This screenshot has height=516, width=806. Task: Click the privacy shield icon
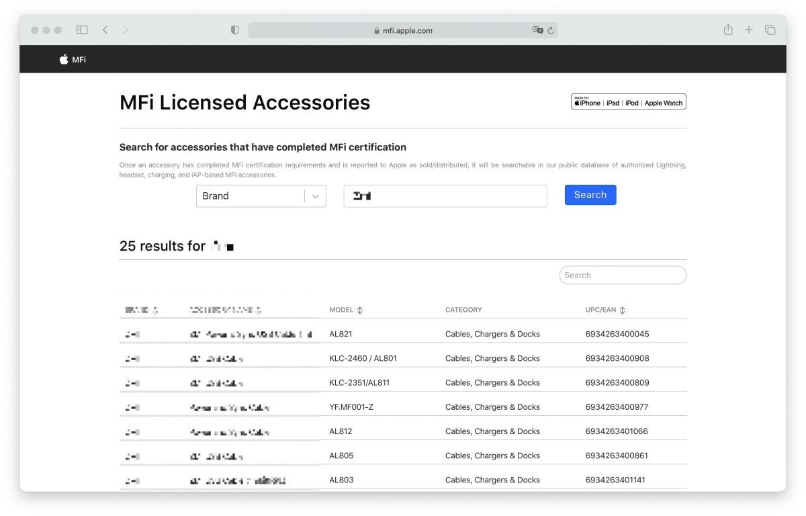coord(234,30)
